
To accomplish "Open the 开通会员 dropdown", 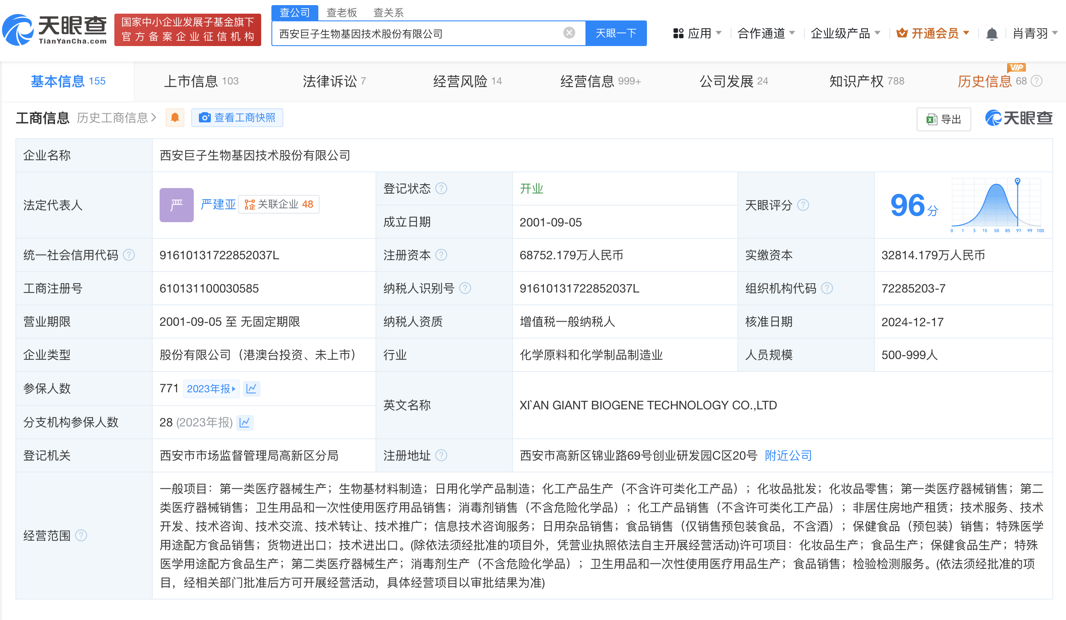I will pos(933,33).
